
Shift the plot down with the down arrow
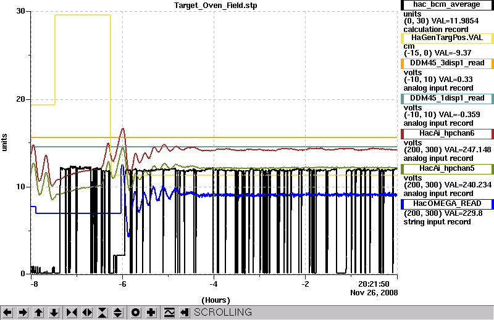(54, 313)
